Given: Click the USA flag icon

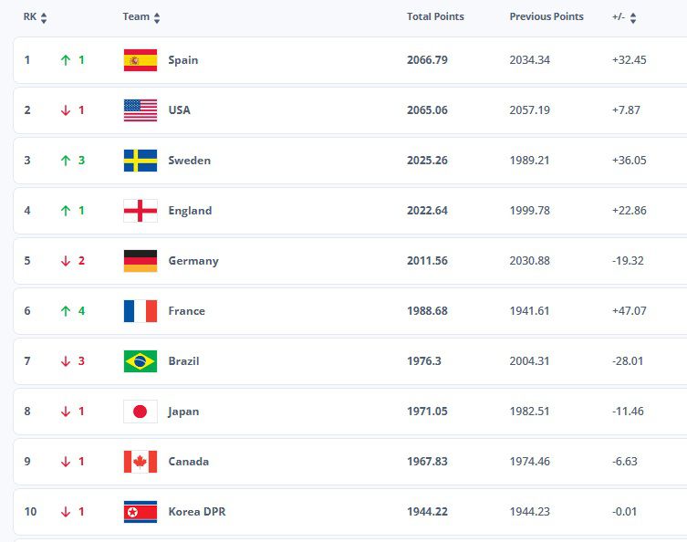Looking at the screenshot, I should pos(140,110).
